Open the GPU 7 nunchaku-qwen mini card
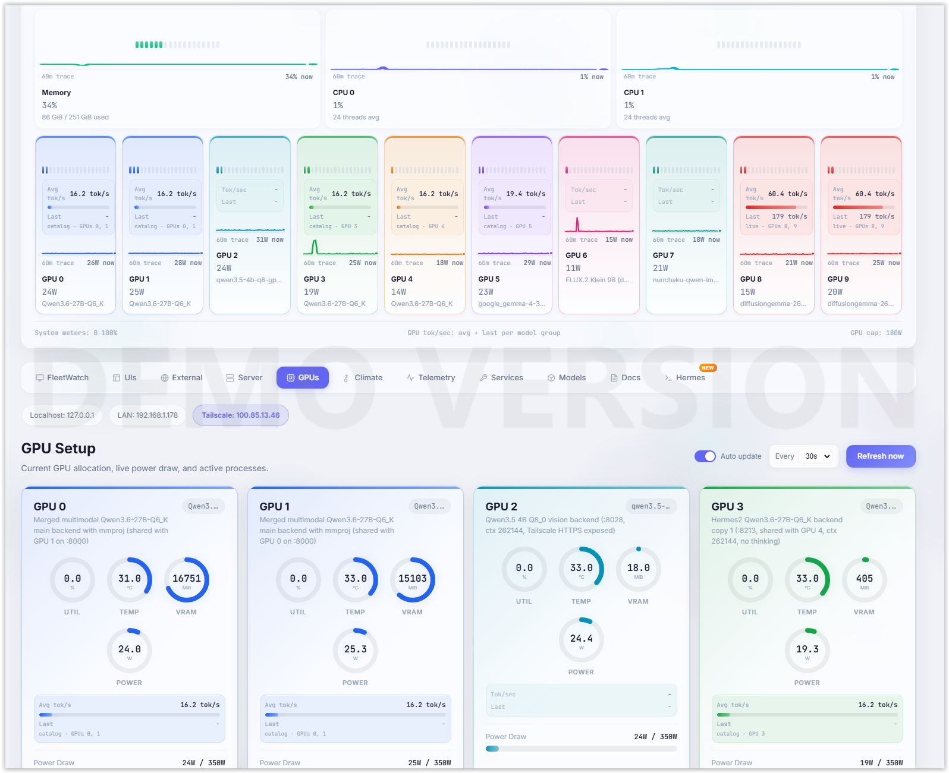 [686, 225]
